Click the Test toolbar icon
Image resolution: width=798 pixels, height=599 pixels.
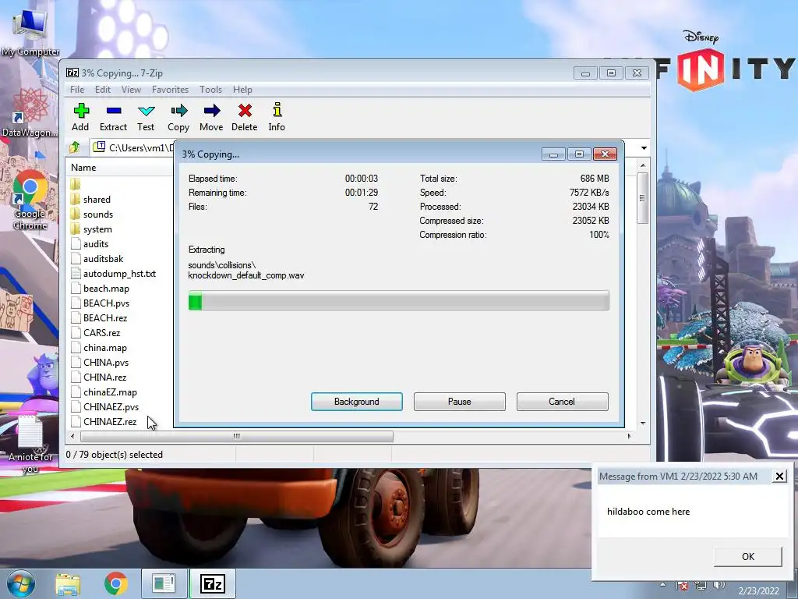click(x=146, y=117)
